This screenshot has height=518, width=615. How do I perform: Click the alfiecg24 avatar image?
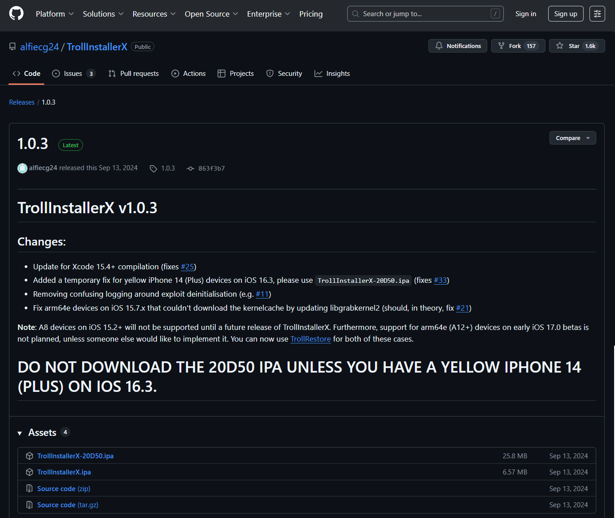point(22,168)
